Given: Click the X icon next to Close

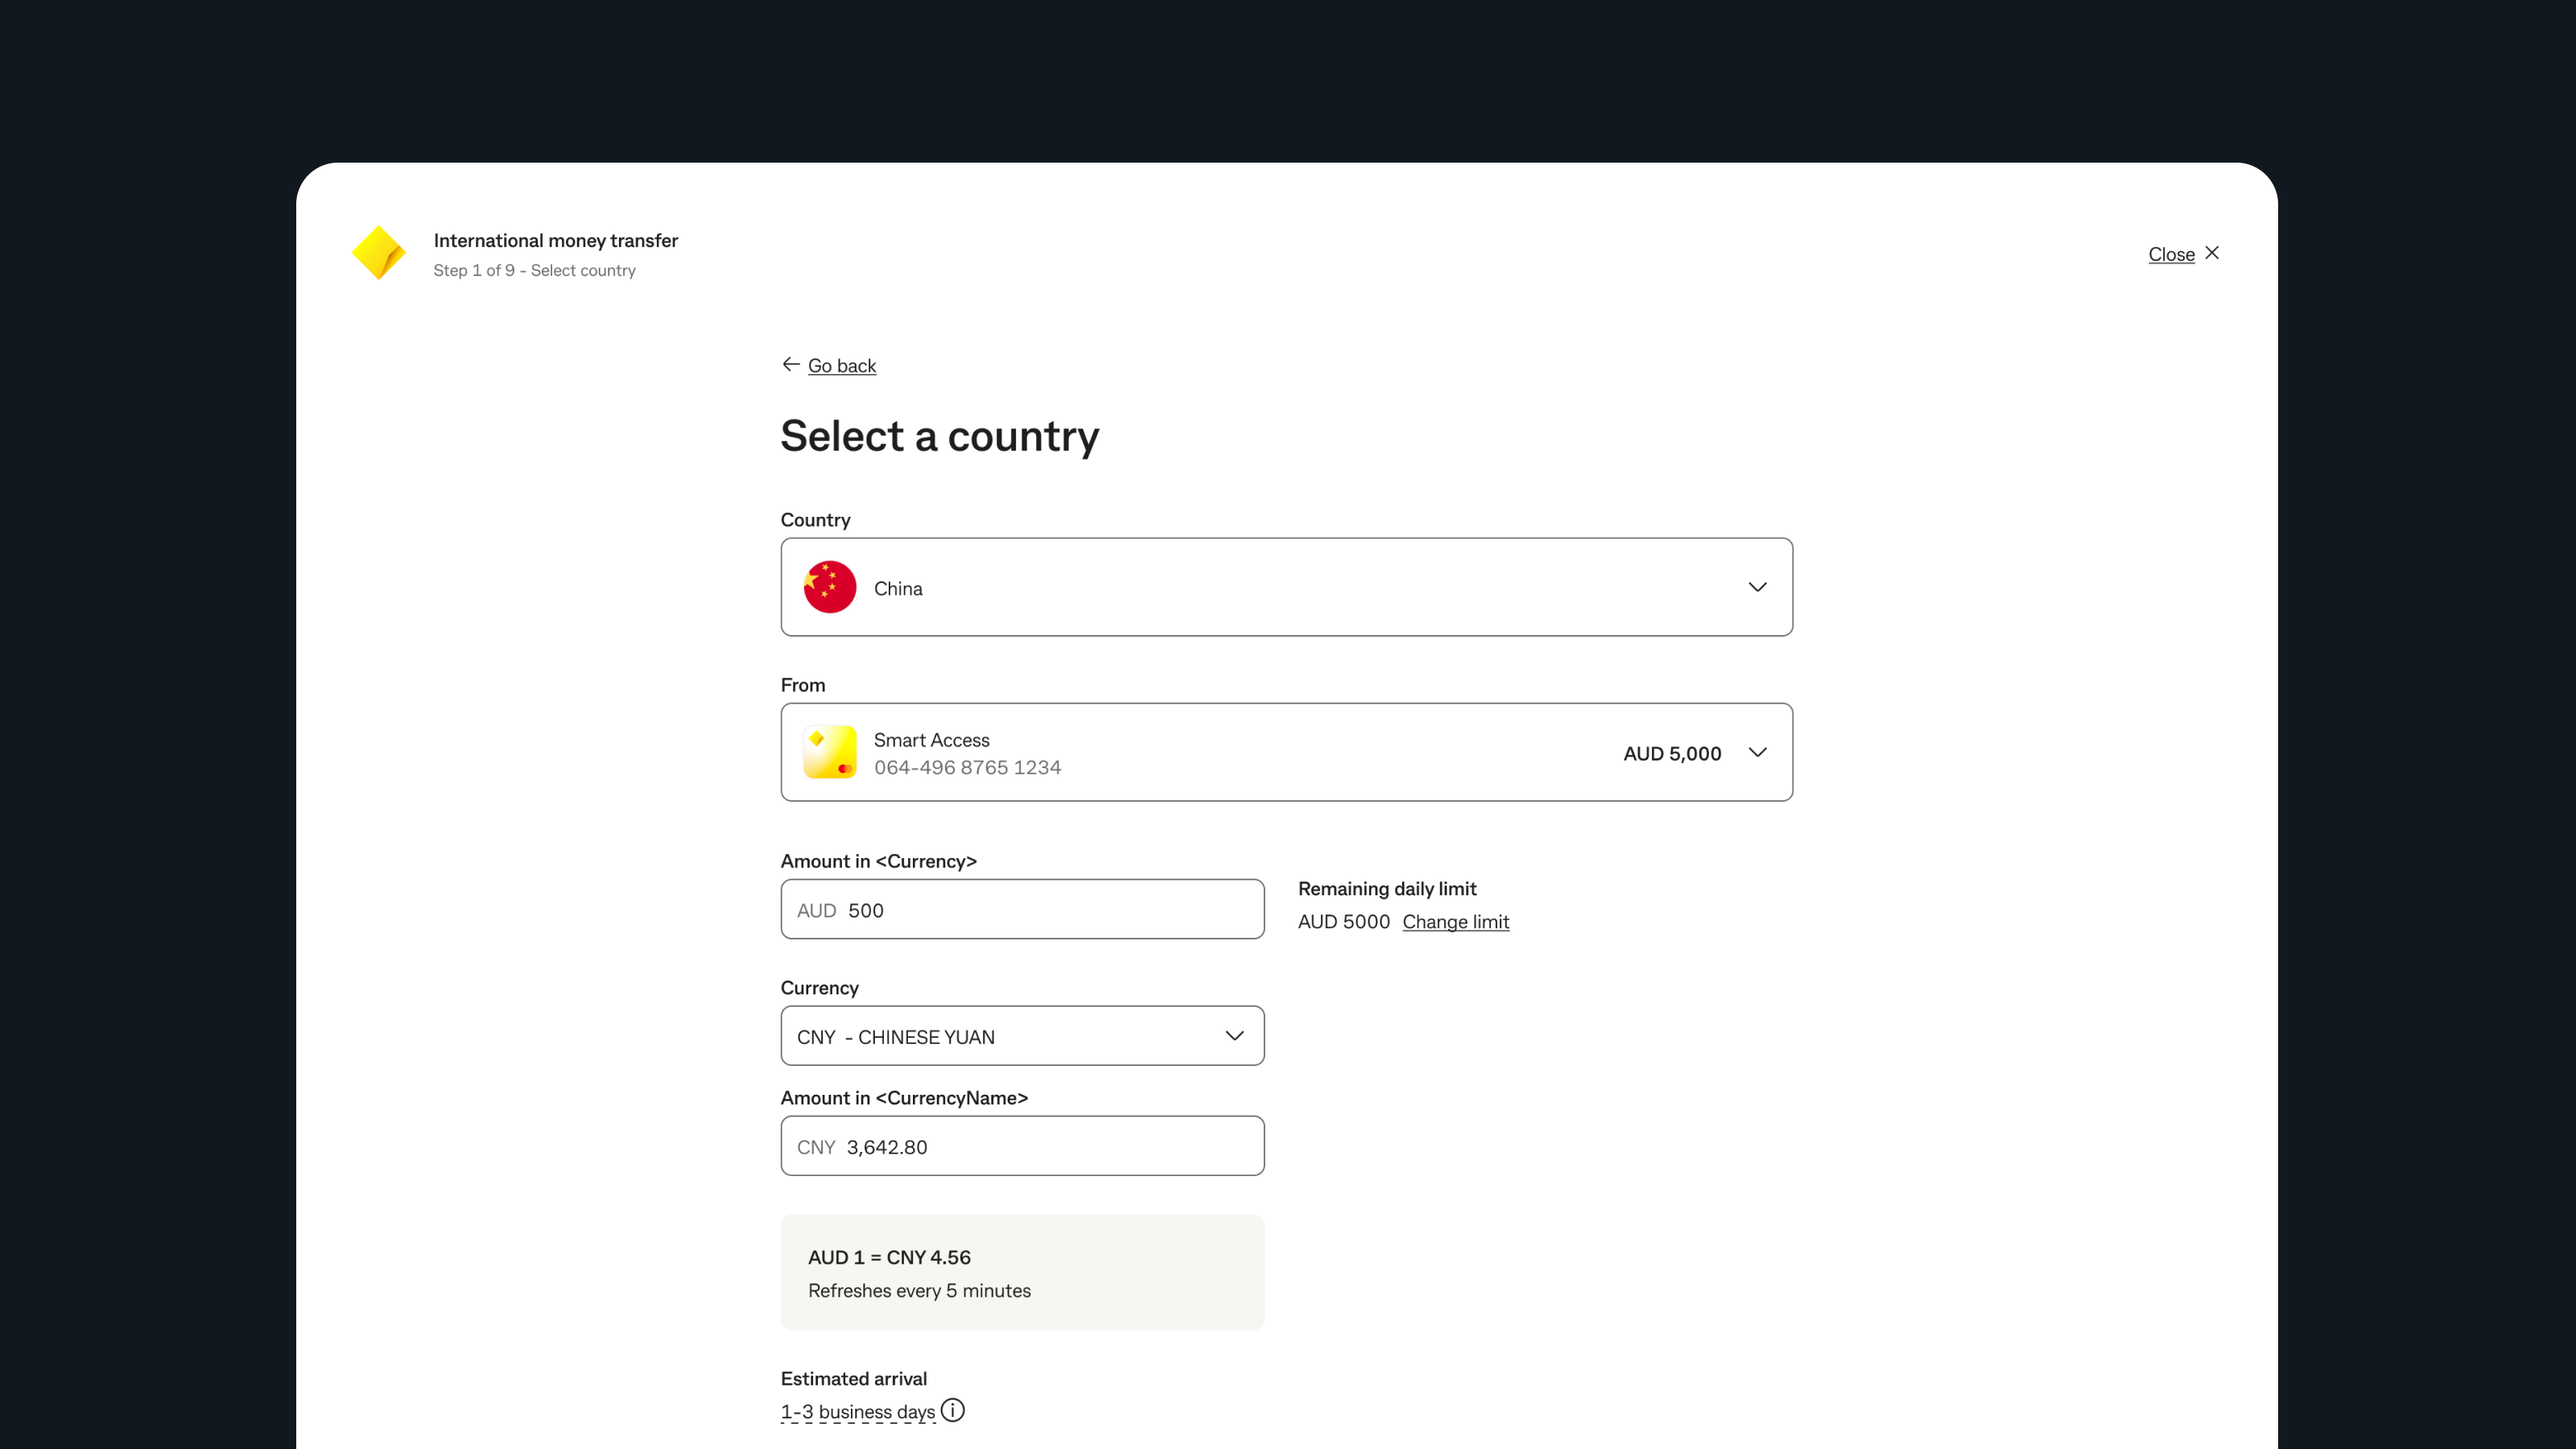Looking at the screenshot, I should coord(2211,253).
